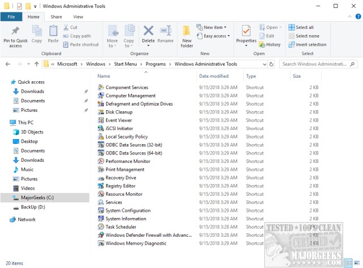
Task: Select the Local Security Policy entry
Action: (126, 136)
